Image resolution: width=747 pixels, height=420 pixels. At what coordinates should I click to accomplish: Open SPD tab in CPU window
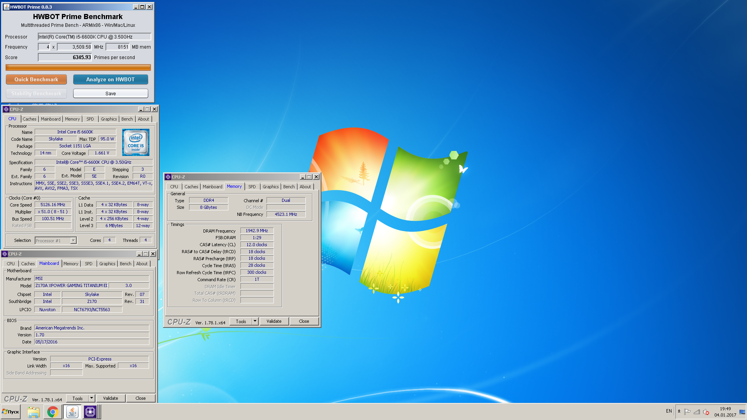point(90,119)
